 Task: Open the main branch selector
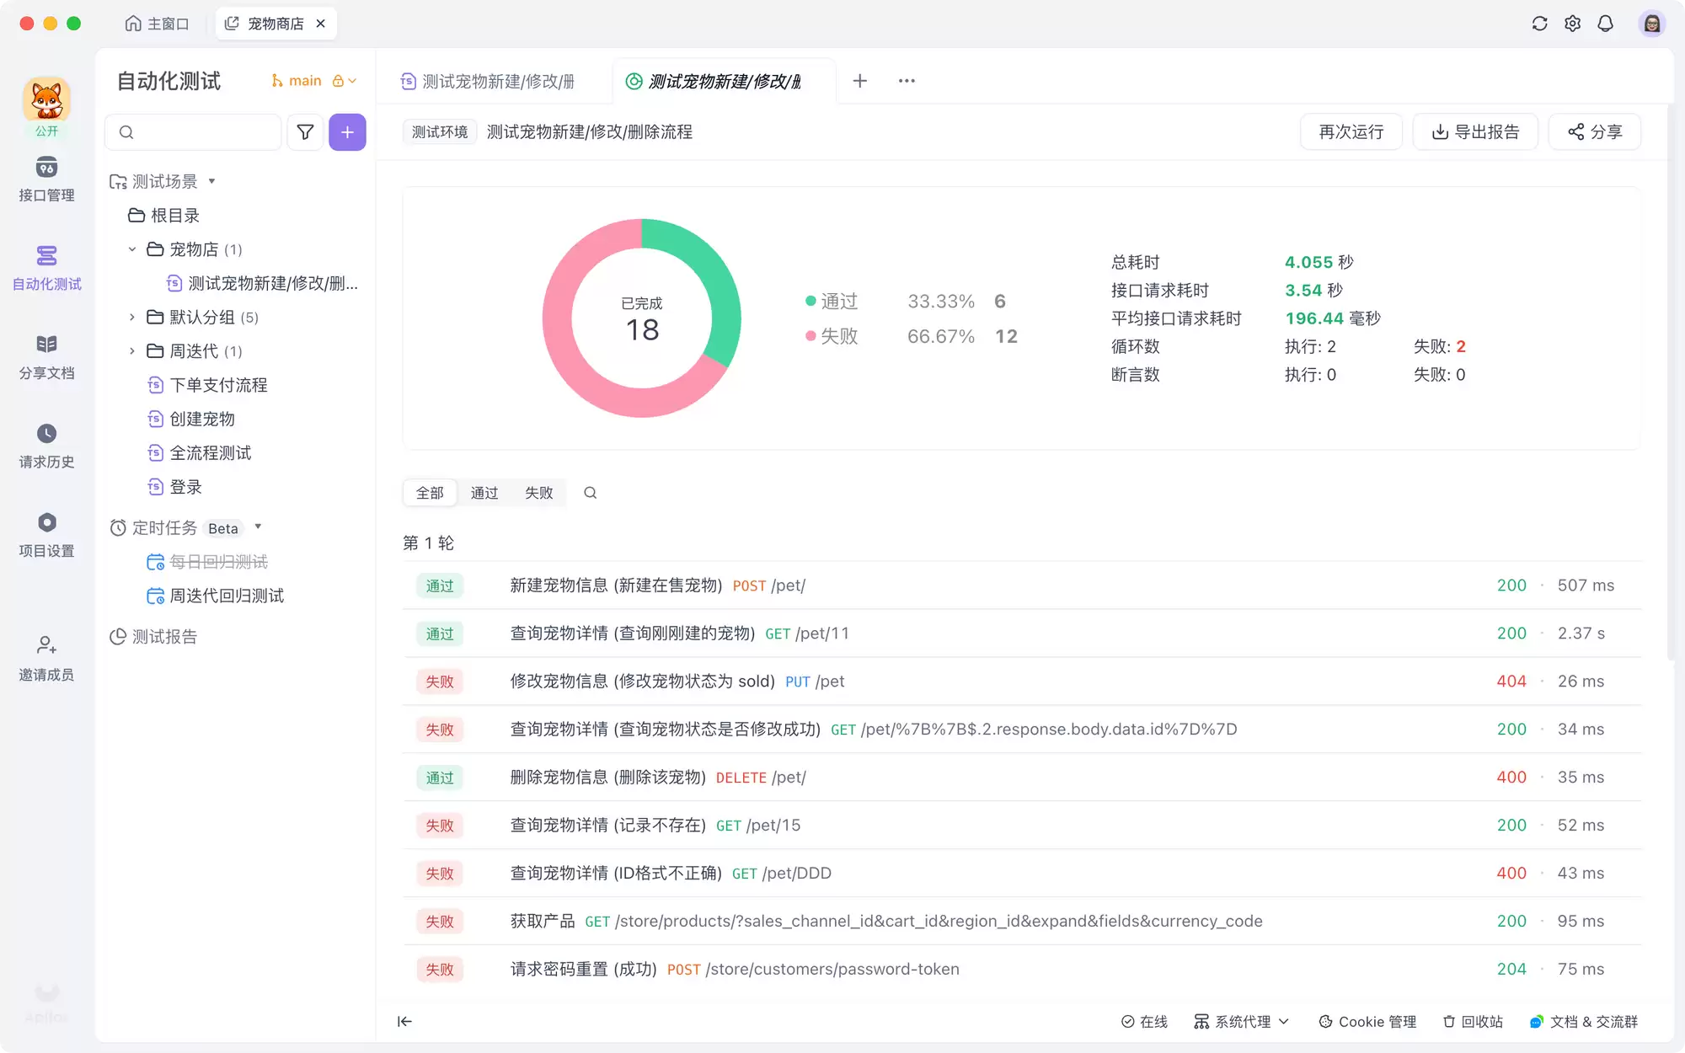pyautogui.click(x=313, y=81)
